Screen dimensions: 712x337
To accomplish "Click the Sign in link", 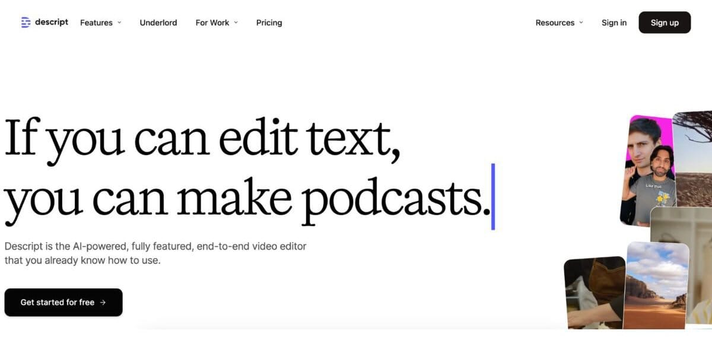I will tap(614, 23).
